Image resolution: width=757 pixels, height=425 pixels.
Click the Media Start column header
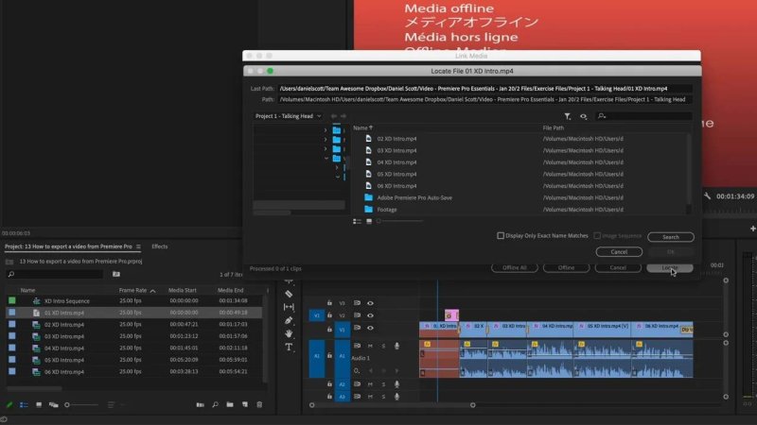(x=182, y=291)
